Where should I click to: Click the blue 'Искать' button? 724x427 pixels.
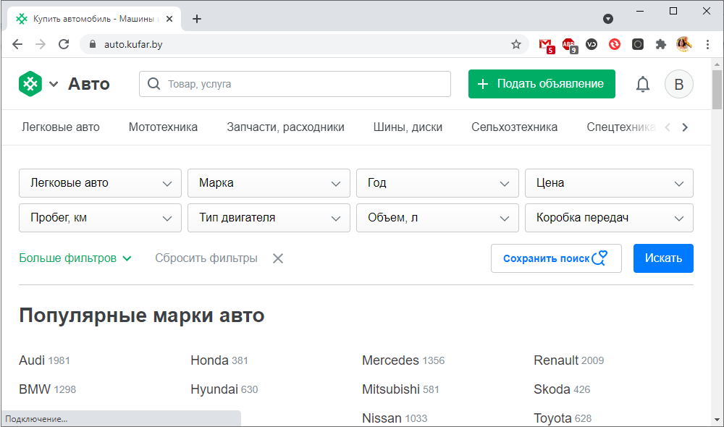(x=662, y=258)
